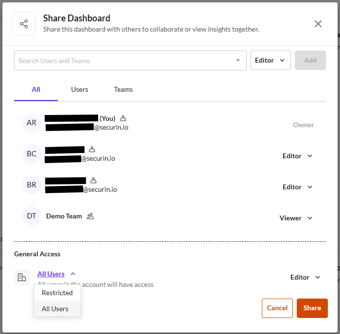Click the user icon in the BR row
The height and width of the screenshot is (334, 340).
click(93, 180)
